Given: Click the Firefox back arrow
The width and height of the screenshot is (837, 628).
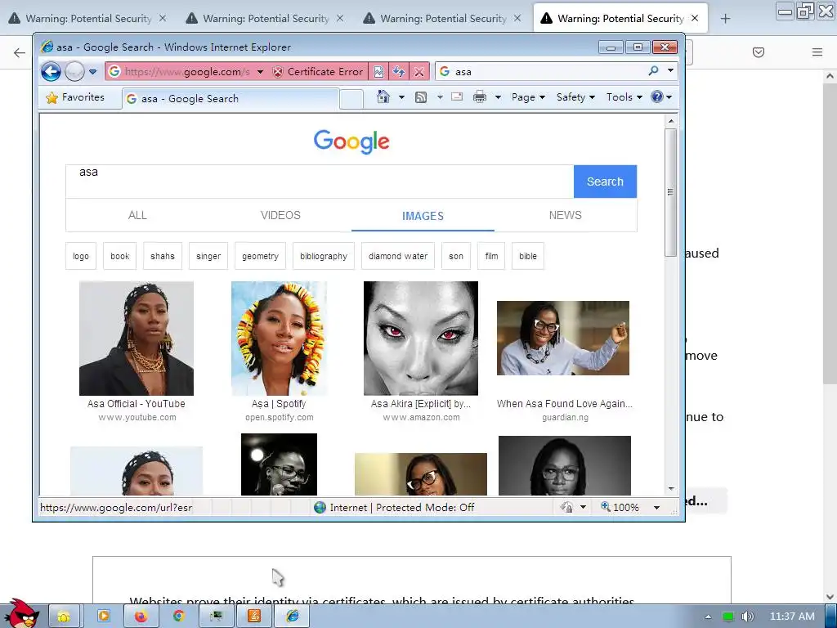Looking at the screenshot, I should point(20,52).
